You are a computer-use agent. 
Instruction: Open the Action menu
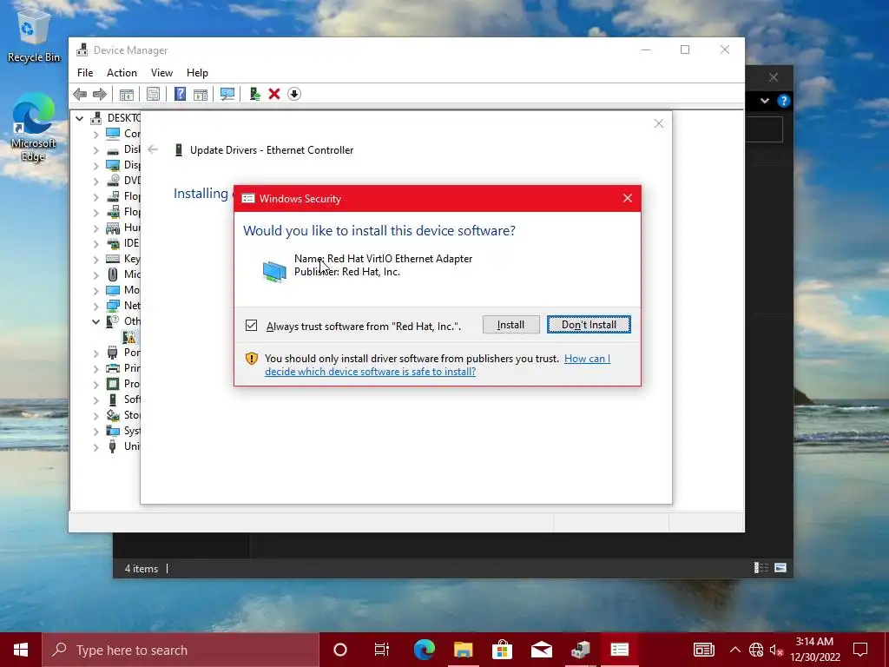coord(122,73)
